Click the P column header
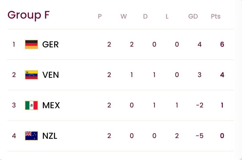The height and width of the screenshot is (160, 242). (x=100, y=16)
